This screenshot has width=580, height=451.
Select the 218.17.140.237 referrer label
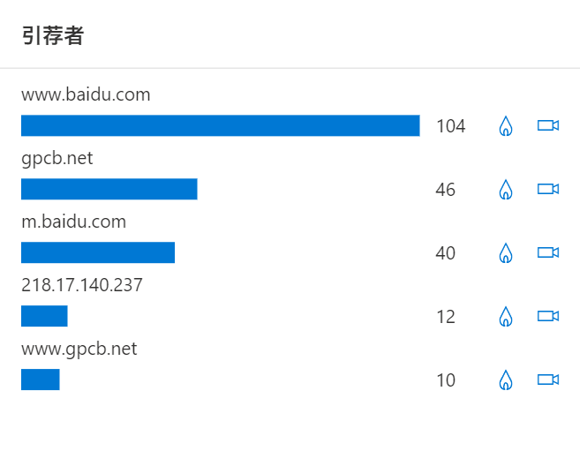point(82,285)
